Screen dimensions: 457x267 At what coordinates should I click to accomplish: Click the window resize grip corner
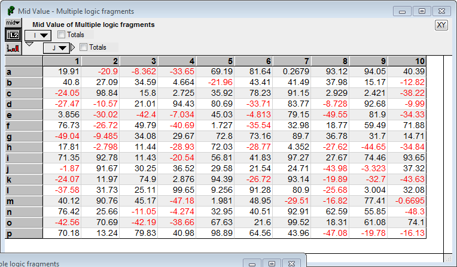coord(448,258)
